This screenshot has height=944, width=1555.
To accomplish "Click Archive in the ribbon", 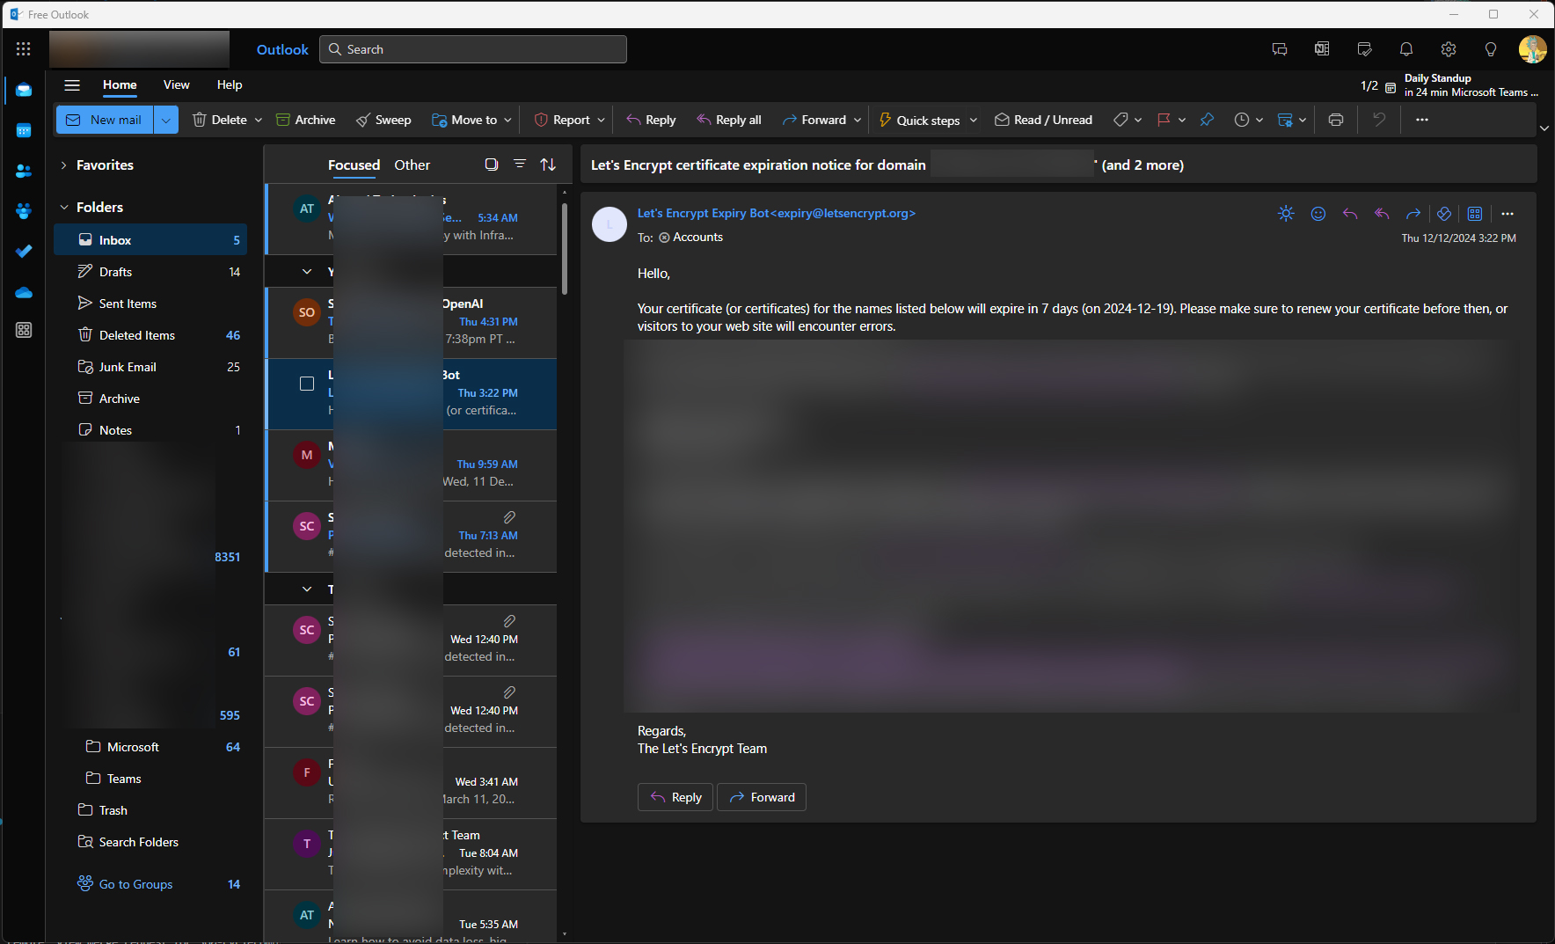I will 306,120.
